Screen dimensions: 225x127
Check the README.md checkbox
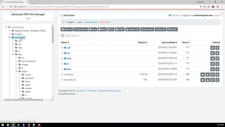(62, 80)
